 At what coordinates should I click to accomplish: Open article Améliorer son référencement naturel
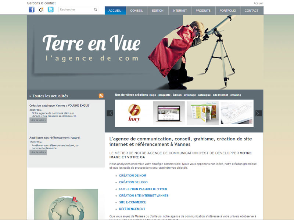point(55,138)
